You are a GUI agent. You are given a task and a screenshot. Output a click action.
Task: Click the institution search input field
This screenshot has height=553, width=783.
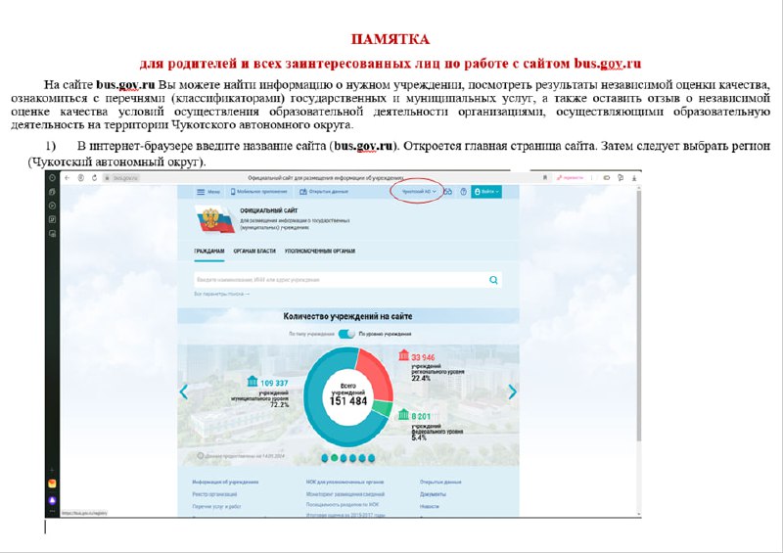click(x=341, y=280)
